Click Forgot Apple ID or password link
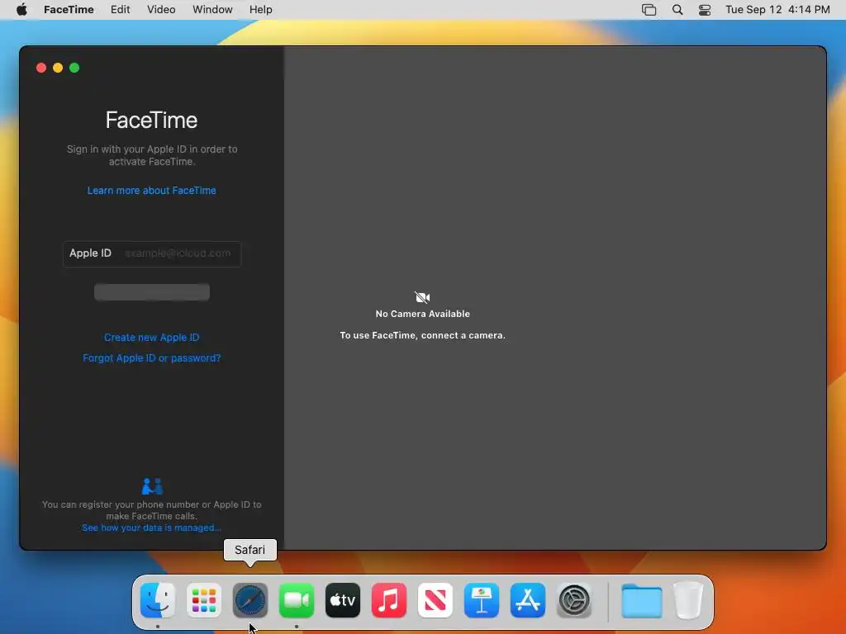The height and width of the screenshot is (634, 846). [152, 358]
